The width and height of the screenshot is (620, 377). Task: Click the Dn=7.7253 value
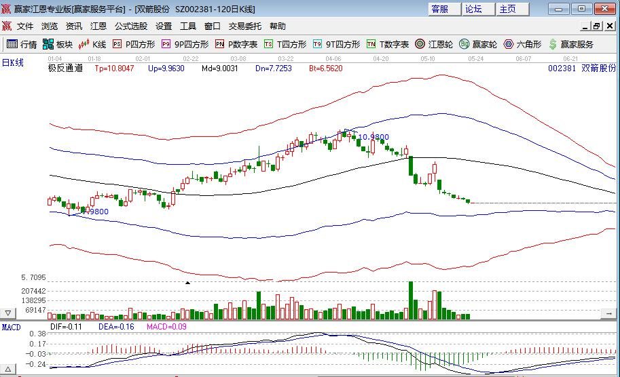274,68
